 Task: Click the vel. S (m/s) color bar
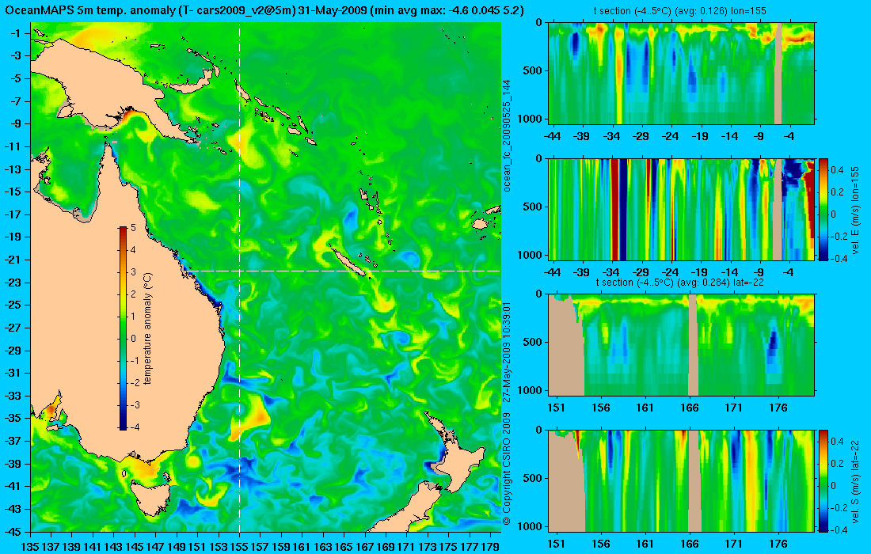point(823,480)
